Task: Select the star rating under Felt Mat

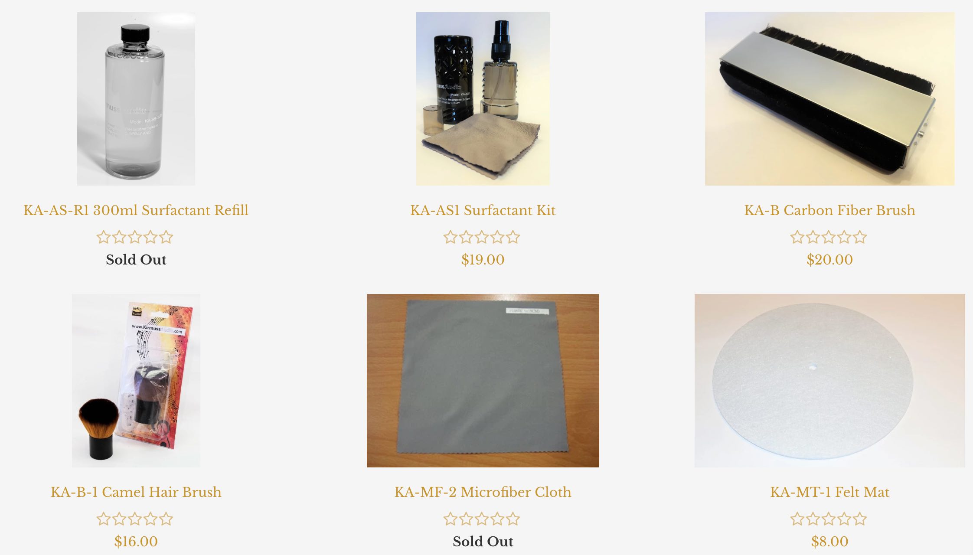Action: tap(829, 519)
